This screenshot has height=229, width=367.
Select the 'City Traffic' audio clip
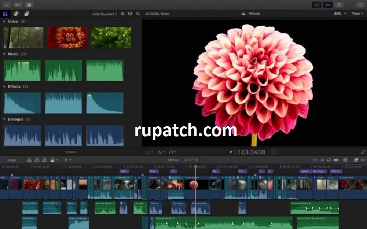pos(30,207)
